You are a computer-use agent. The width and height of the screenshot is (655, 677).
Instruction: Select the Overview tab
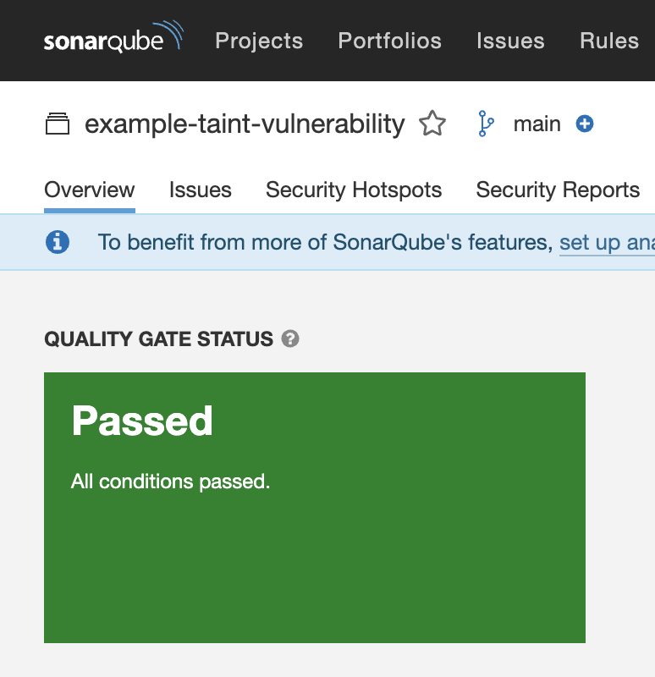coord(89,190)
